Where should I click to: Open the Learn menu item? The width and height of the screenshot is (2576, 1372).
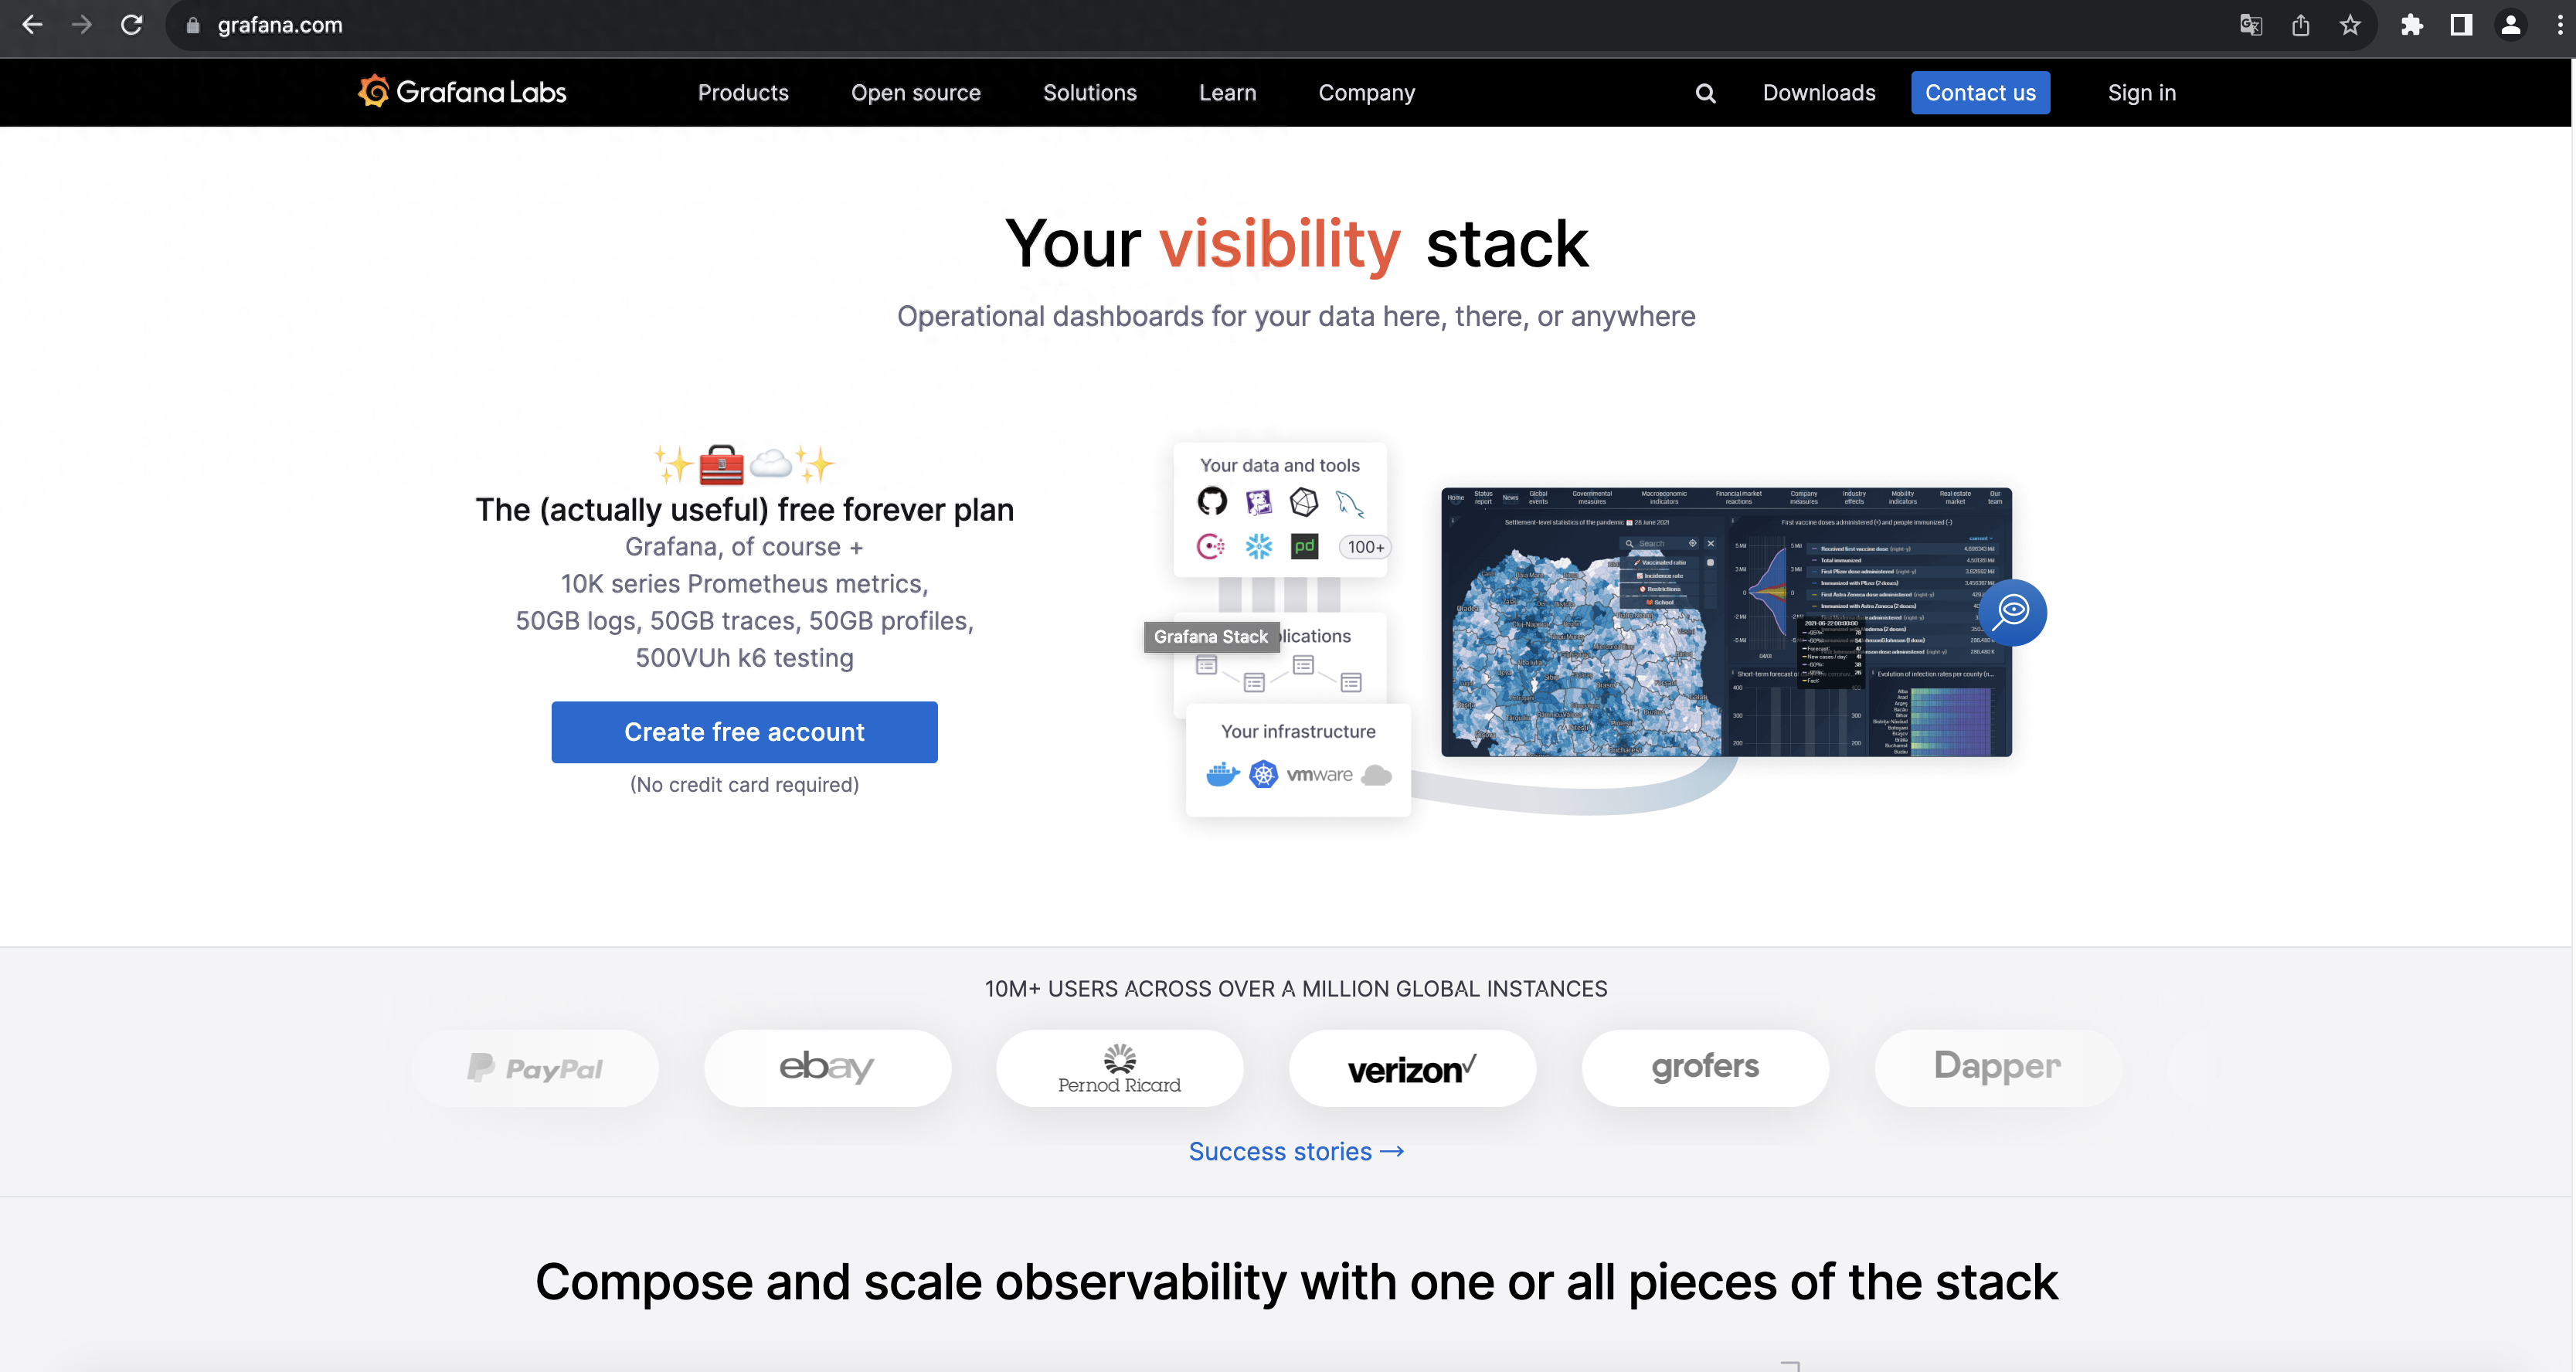tap(1227, 92)
